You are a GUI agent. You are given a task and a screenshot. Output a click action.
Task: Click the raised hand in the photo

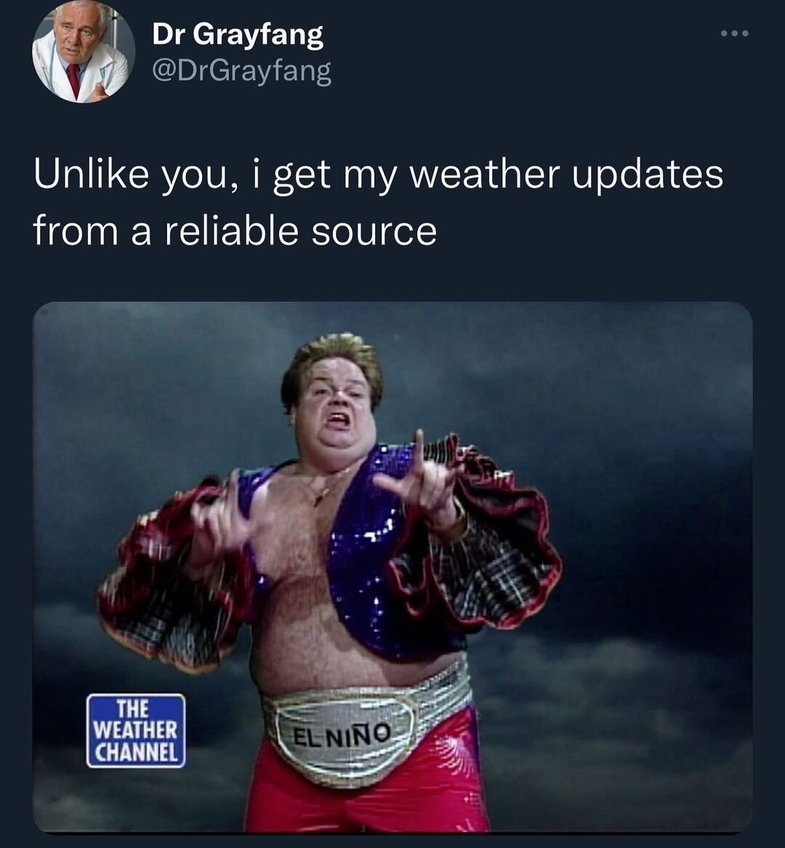[x=419, y=476]
